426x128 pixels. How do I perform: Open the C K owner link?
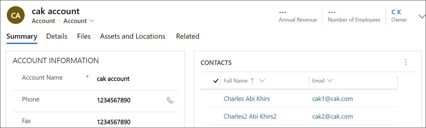click(396, 12)
